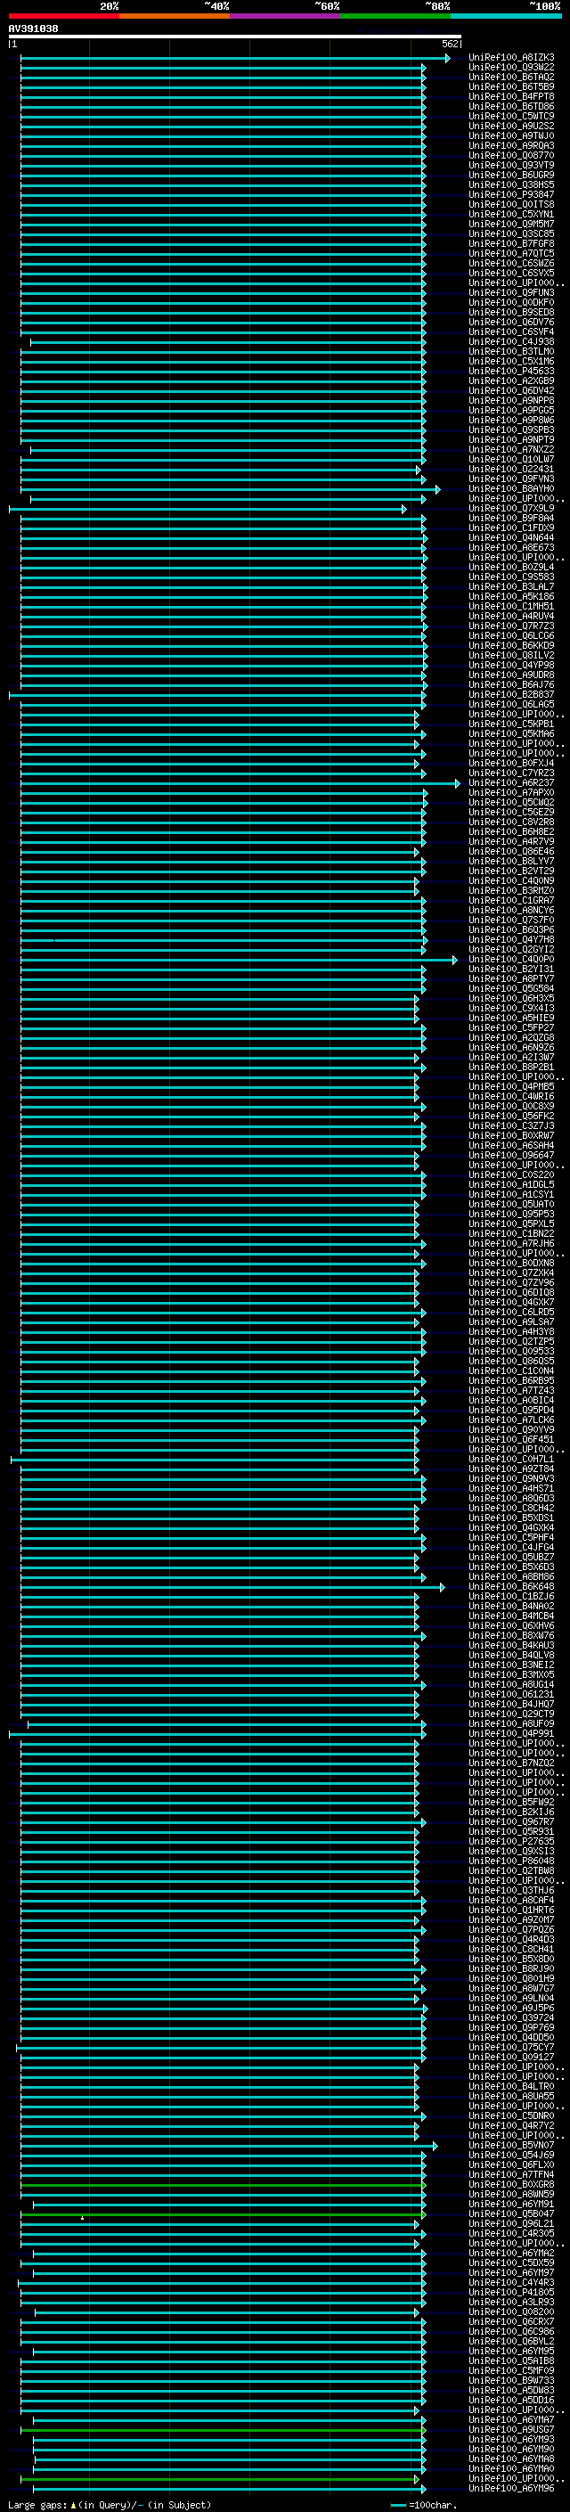Open hit UniRef100_Q09533

tap(511, 1352)
